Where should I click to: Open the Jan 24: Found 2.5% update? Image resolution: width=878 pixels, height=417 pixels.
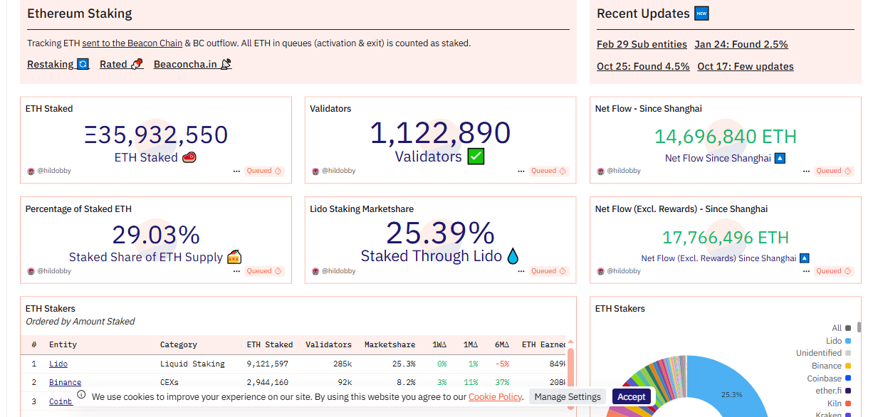(741, 44)
